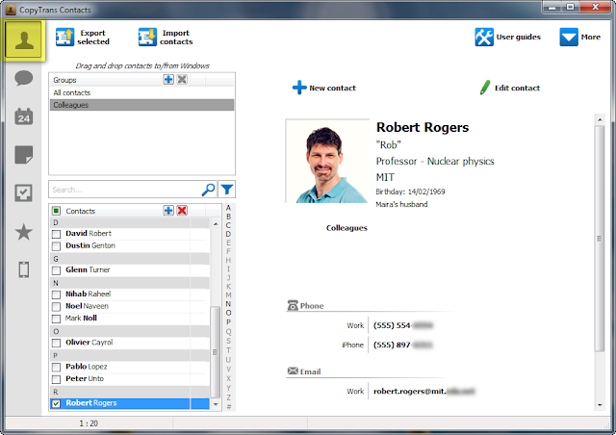Check the Dustin Genton checkbox

56,246
